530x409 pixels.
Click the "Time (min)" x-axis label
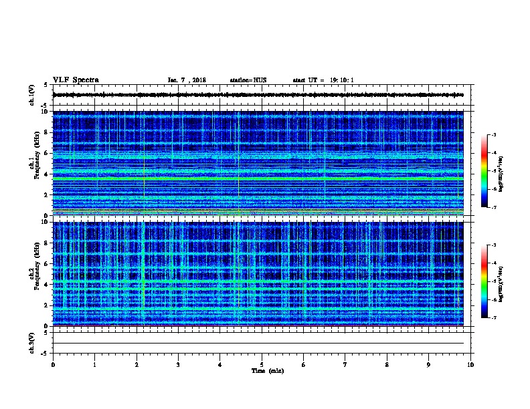tap(268, 371)
